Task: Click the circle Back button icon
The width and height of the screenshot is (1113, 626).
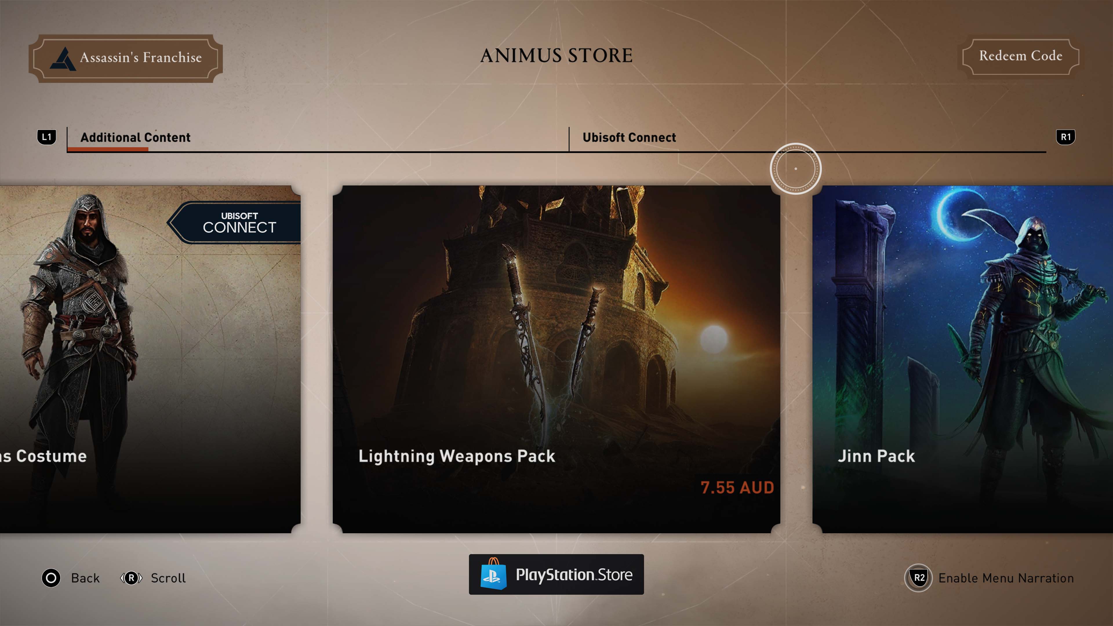Action: click(51, 578)
